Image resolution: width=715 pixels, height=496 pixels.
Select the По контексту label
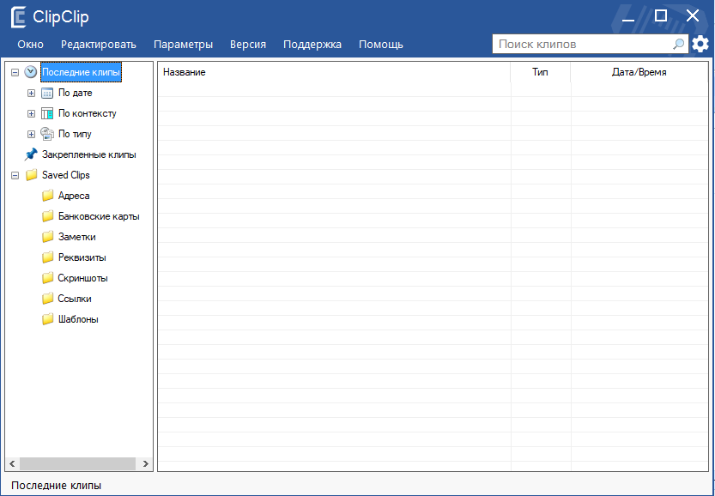(87, 113)
